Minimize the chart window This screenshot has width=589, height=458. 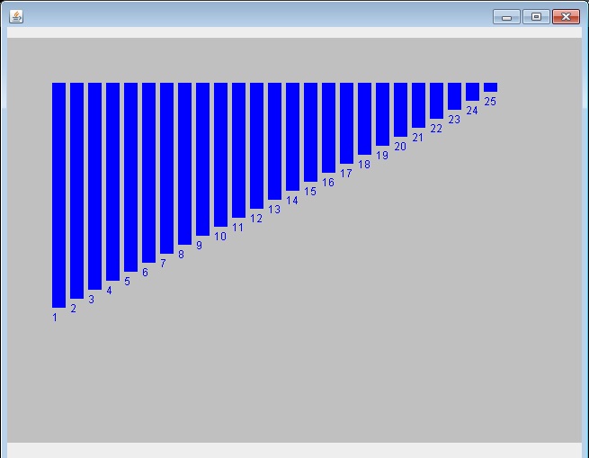[506, 16]
